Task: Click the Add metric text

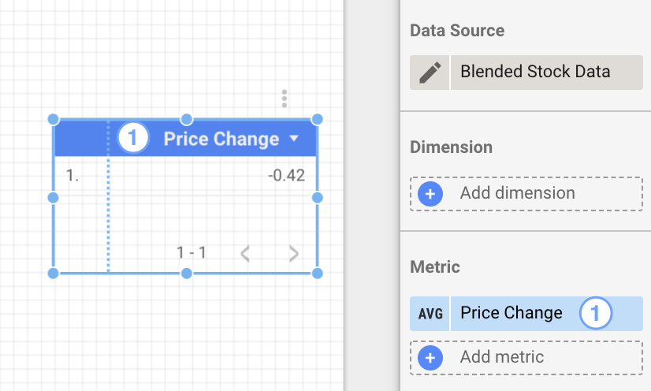Action: 502,358
